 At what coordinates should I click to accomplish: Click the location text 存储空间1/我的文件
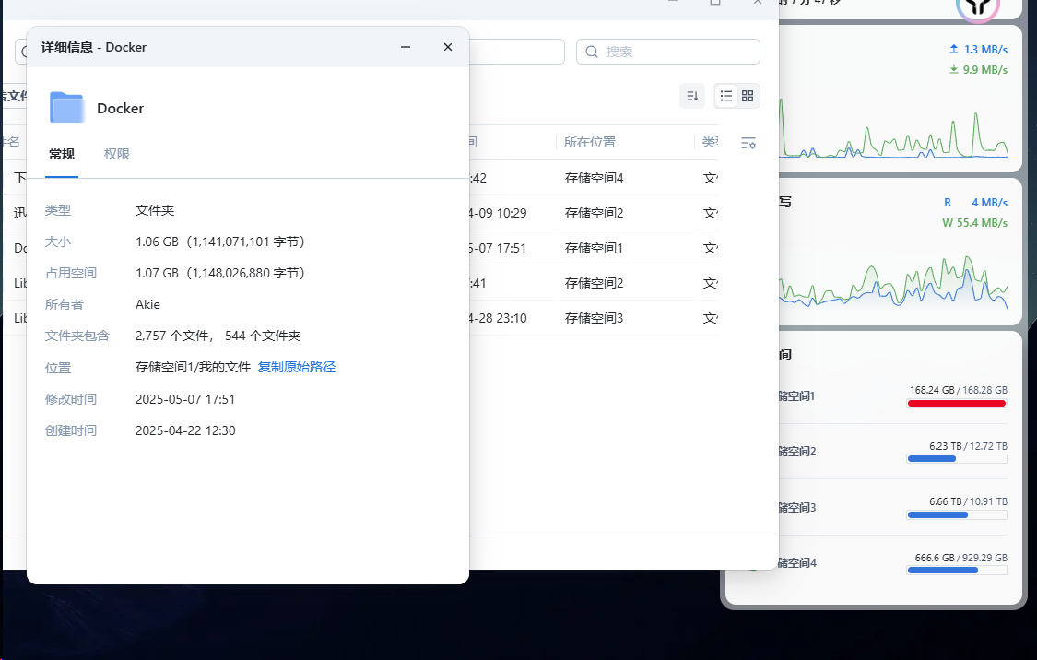click(x=194, y=367)
